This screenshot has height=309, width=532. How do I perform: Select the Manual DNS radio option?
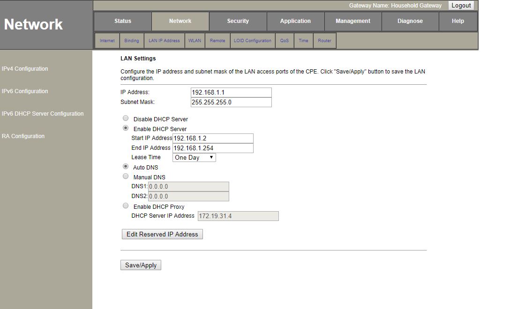pyautogui.click(x=126, y=177)
